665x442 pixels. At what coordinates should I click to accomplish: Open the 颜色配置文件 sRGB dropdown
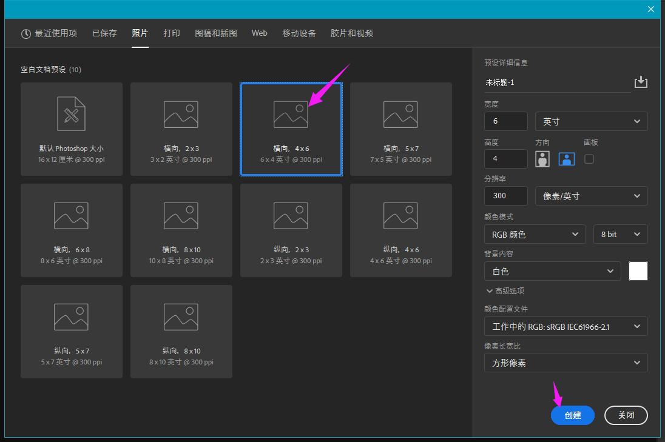click(x=565, y=326)
